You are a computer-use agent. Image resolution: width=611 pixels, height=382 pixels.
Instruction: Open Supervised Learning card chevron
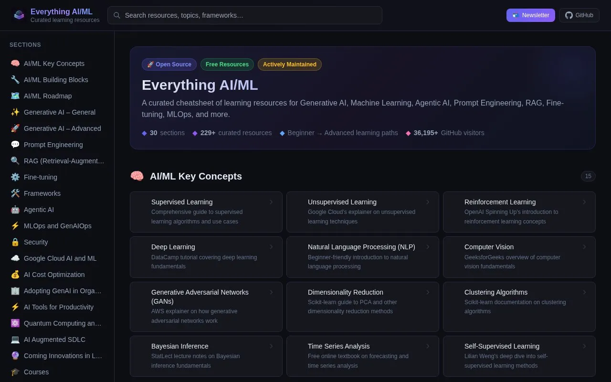(271, 202)
